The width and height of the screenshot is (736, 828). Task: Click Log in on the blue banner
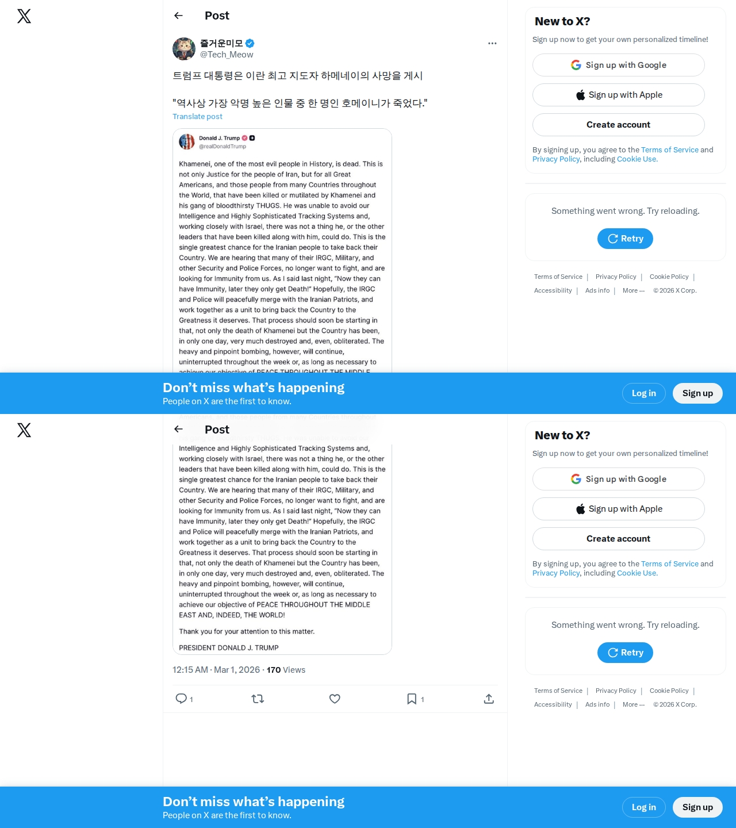[x=644, y=393]
